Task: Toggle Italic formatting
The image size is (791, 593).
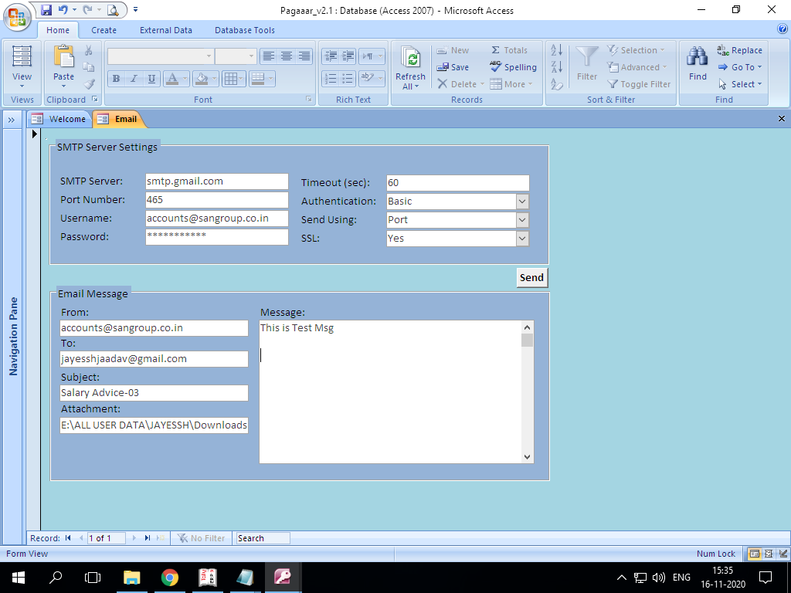Action: tap(134, 79)
